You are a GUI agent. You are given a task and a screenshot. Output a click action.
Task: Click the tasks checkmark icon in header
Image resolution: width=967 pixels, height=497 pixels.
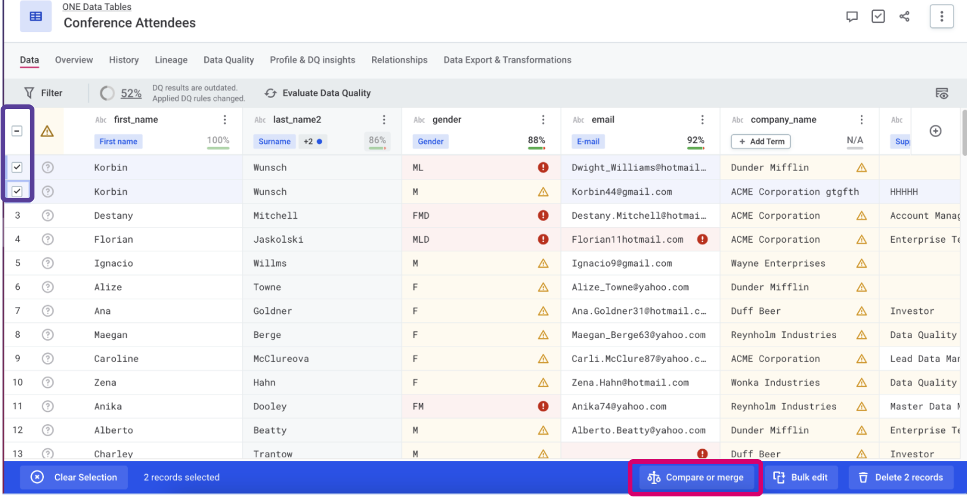tap(878, 16)
